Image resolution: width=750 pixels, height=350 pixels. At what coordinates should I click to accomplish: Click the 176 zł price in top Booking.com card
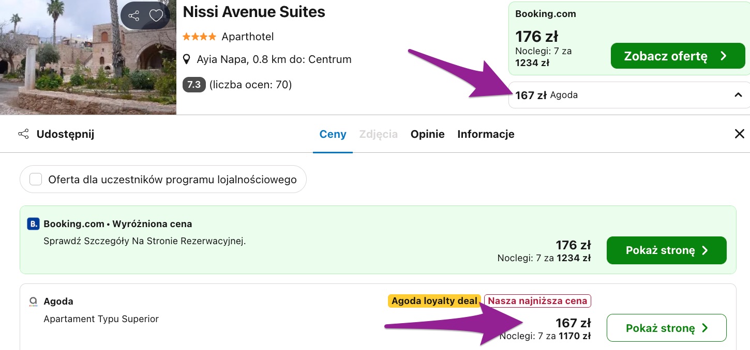coord(536,37)
